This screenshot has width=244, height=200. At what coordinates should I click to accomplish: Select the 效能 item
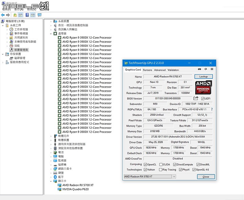pos(17,46)
